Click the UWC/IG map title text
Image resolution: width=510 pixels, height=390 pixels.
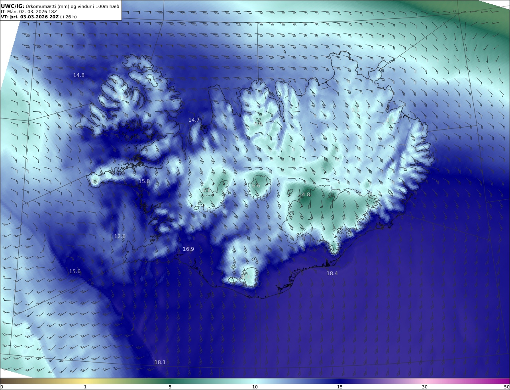pos(60,6)
